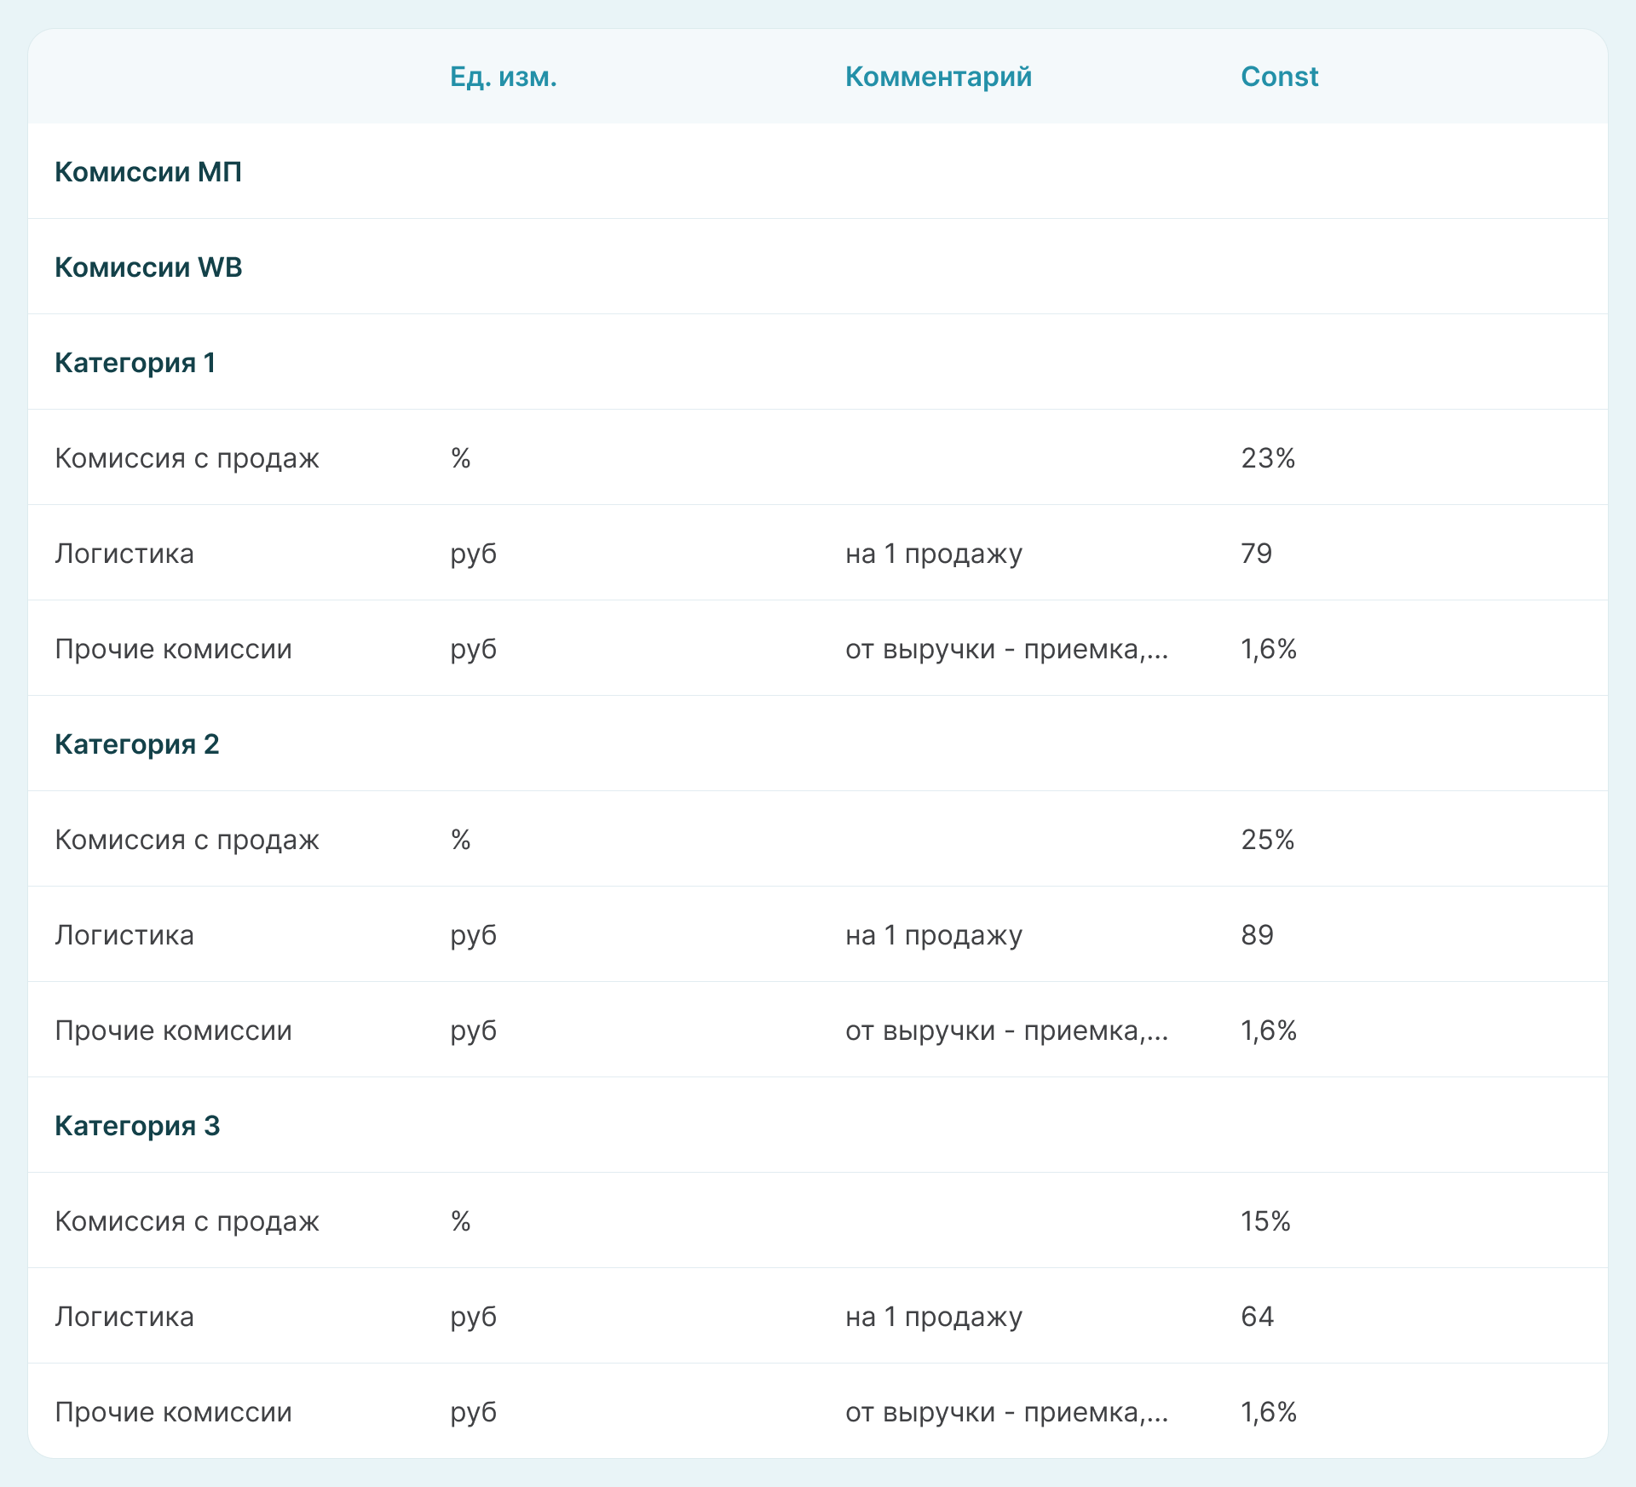This screenshot has width=1636, height=1487.
Task: Select the Комиссии WB section row
Action: pyautogui.click(x=148, y=267)
